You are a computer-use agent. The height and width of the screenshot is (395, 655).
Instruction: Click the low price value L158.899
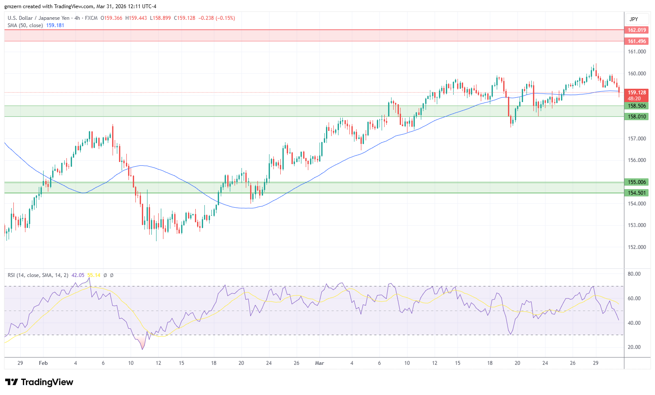coord(160,18)
